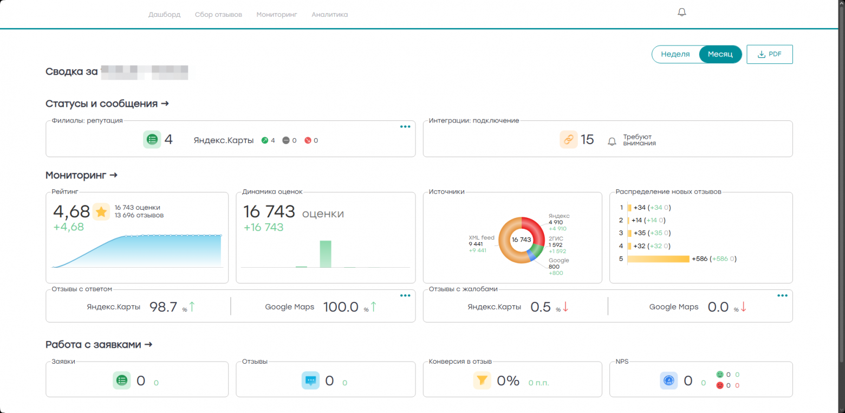Image resolution: width=845 pixels, height=413 pixels.
Task: Click the green list icon in Заявки card
Action: tap(122, 380)
